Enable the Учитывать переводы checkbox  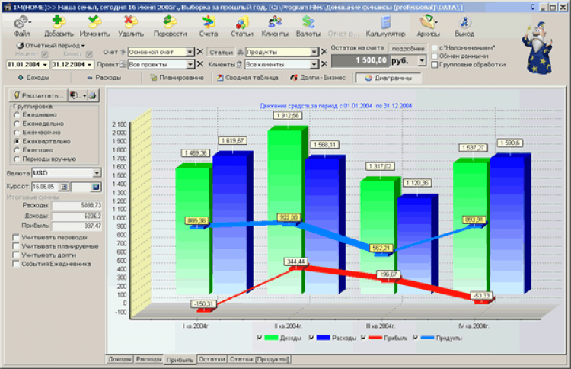16,238
